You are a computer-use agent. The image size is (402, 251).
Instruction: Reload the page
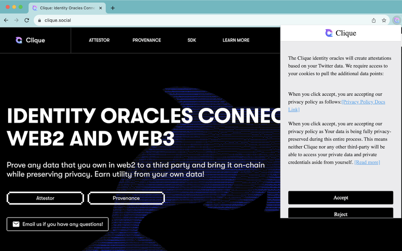click(27, 20)
